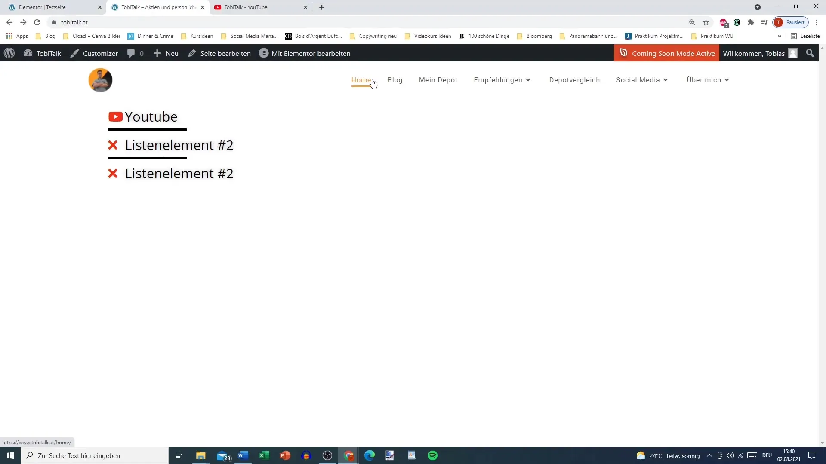
Task: Open the media control icon
Action: coord(764,22)
